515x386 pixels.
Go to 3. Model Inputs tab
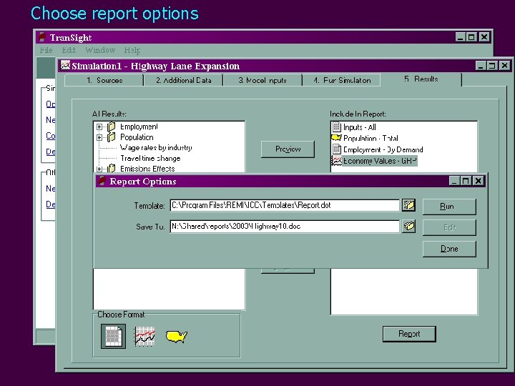[x=263, y=80]
